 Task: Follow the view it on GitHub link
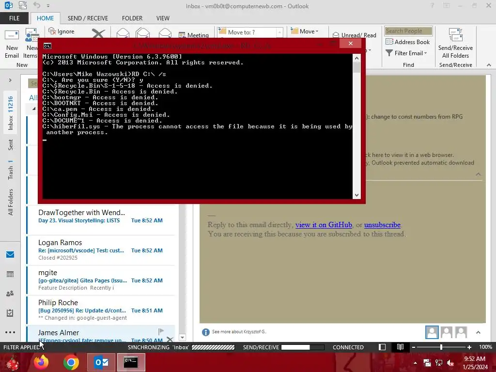coord(324,225)
